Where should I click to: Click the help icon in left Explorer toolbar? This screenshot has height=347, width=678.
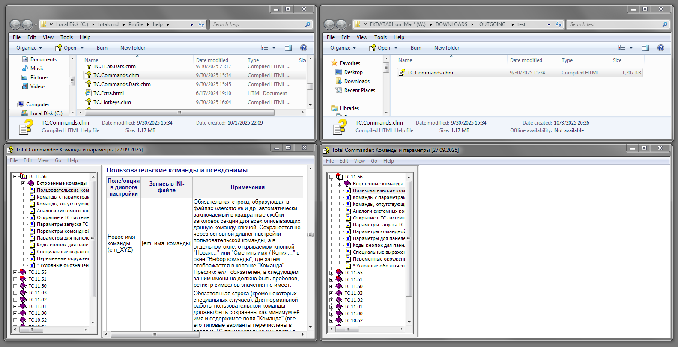(x=303, y=48)
